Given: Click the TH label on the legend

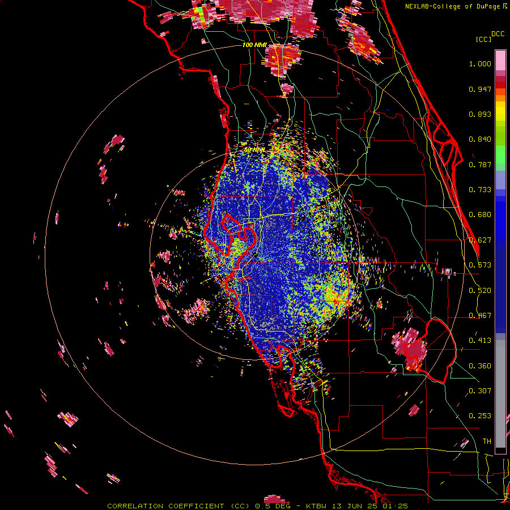Looking at the screenshot, I should point(487,441).
